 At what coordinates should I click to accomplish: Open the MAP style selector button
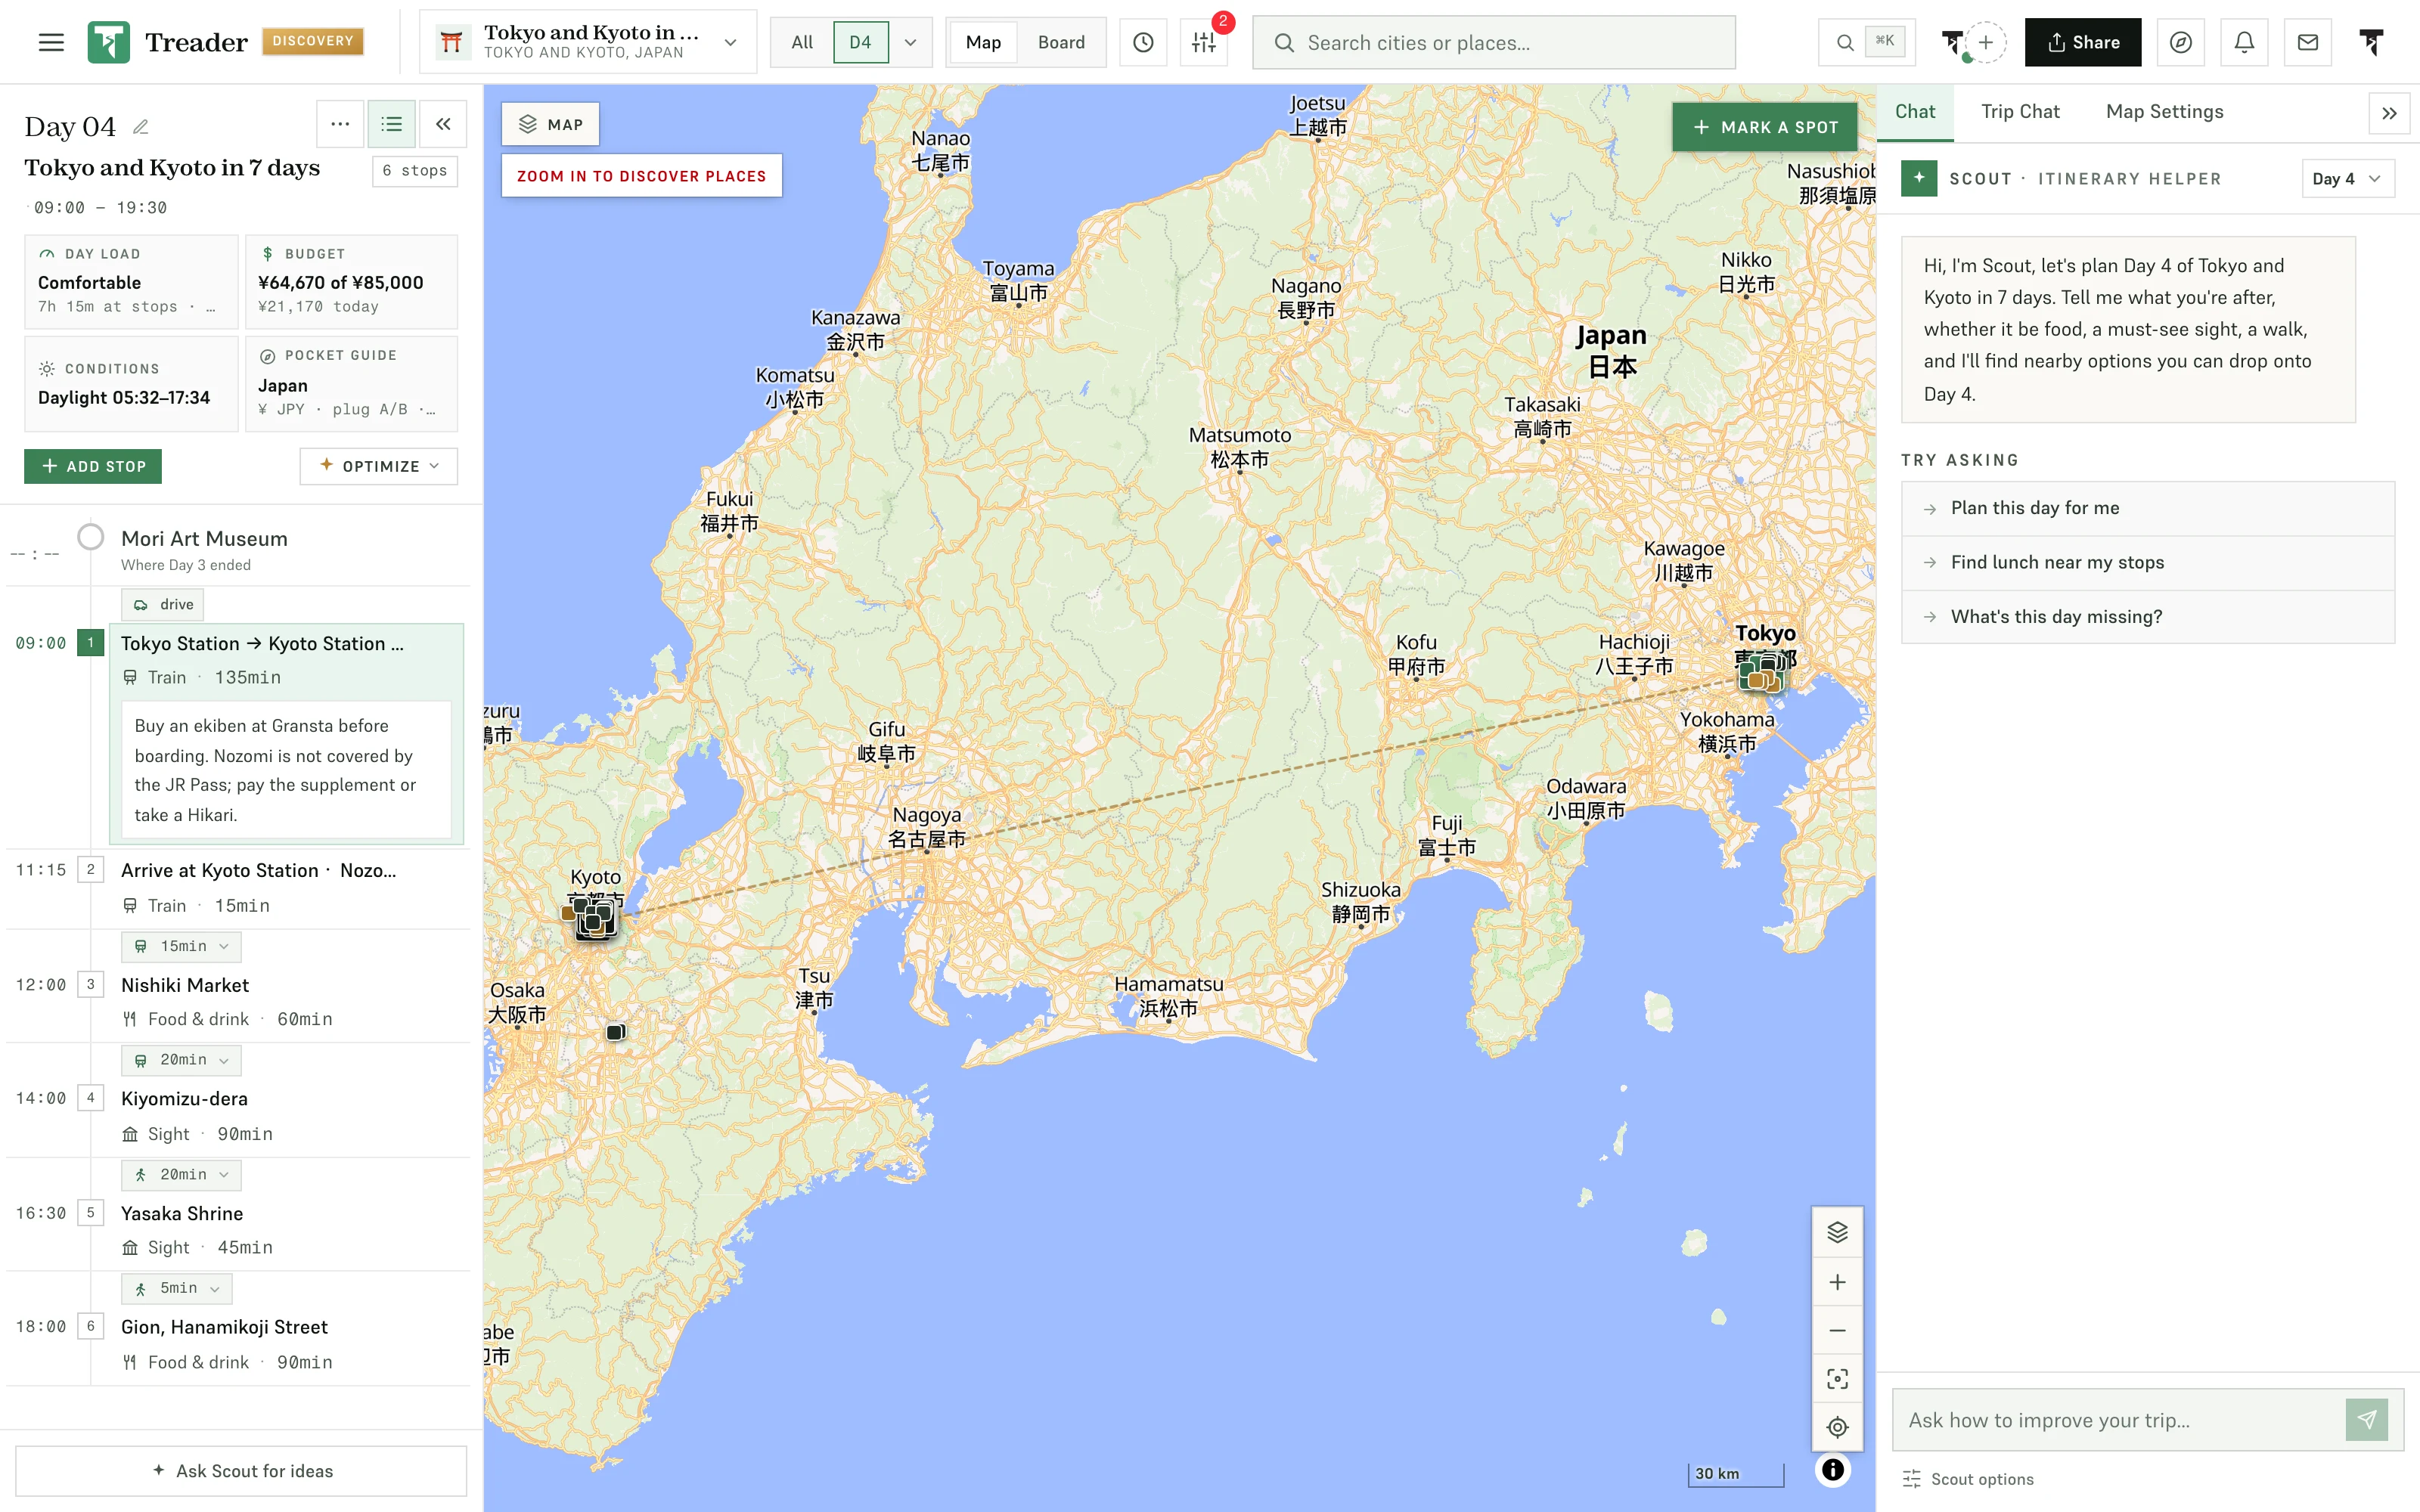[x=551, y=124]
